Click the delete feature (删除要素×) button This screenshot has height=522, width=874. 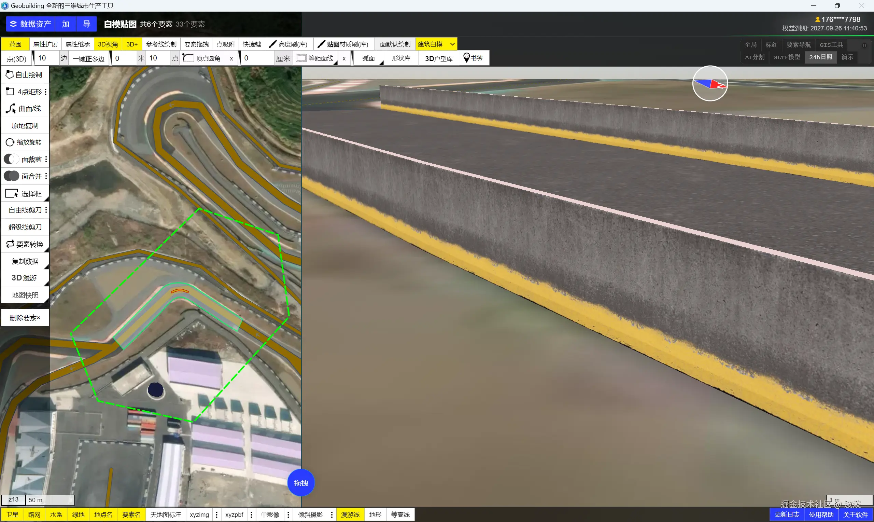(25, 318)
